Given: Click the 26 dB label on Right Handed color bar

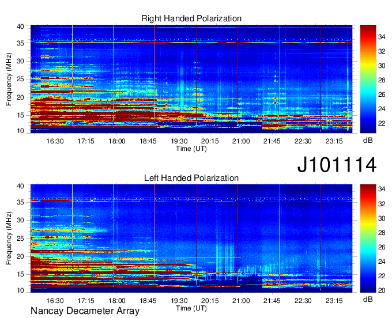Looking at the screenshot, I should [382, 94].
